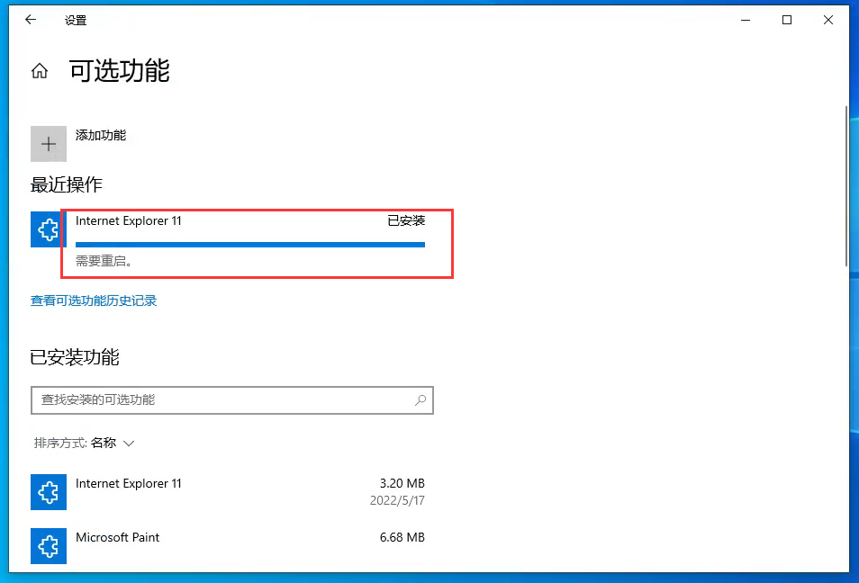
Task: Open 查看可选功能历史记录 link
Action: [x=94, y=300]
